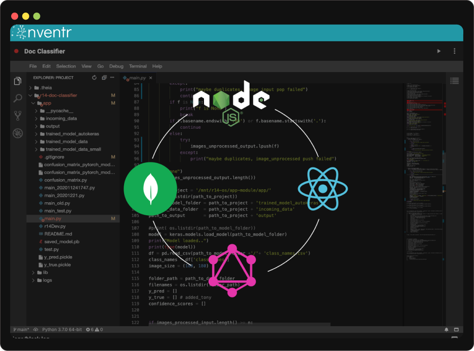Click the code minimap overview
Viewport: 474px width, 351px height.
(x=424, y=172)
